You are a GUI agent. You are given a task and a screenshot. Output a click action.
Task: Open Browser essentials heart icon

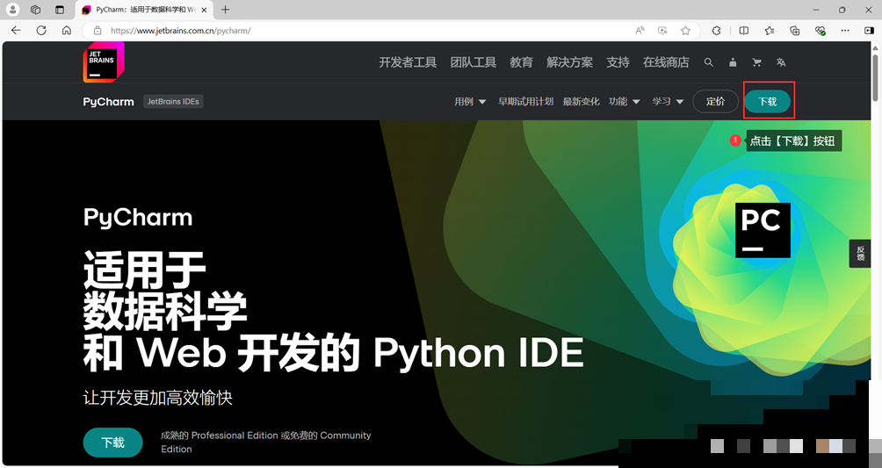(x=821, y=31)
